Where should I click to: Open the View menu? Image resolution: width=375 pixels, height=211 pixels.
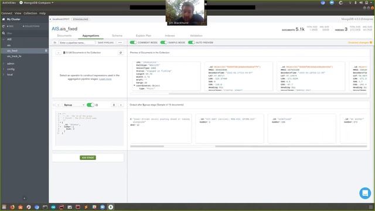18,13
